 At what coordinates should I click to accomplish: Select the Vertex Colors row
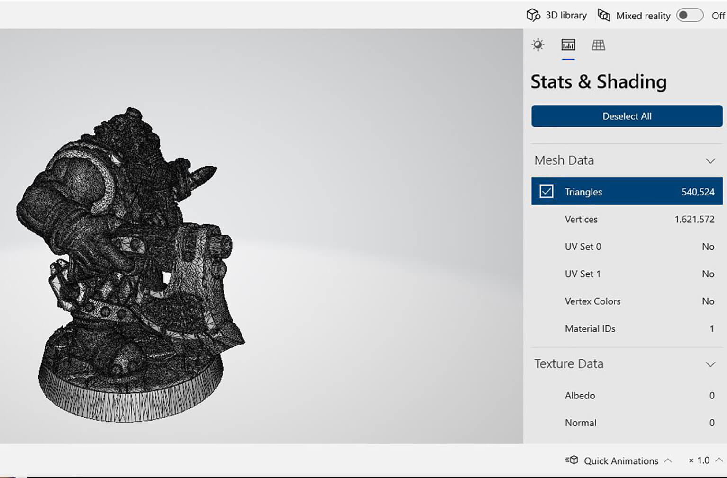point(627,301)
